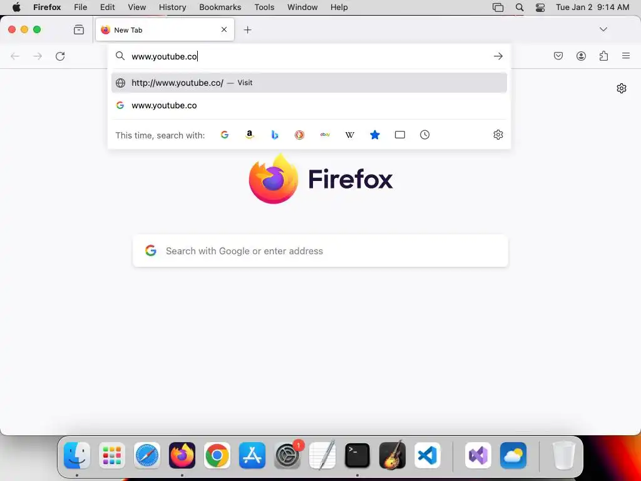Open the Apple menu
Screen dimensions: 641x481
pyautogui.click(x=16, y=7)
